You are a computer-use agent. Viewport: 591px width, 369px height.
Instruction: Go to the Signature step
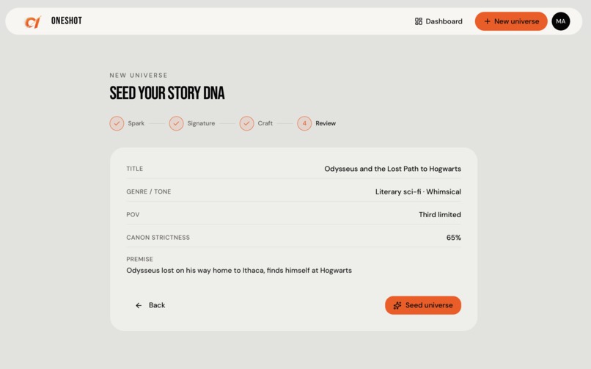192,123
